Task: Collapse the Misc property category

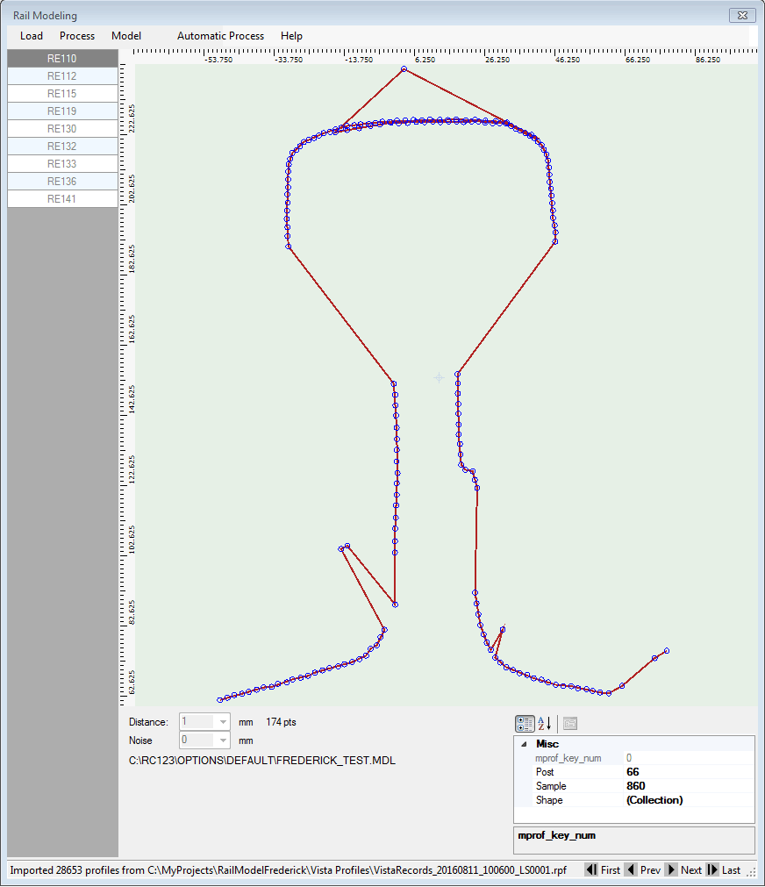Action: (524, 744)
